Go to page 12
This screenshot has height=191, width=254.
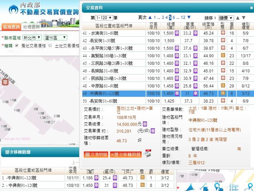183,18
